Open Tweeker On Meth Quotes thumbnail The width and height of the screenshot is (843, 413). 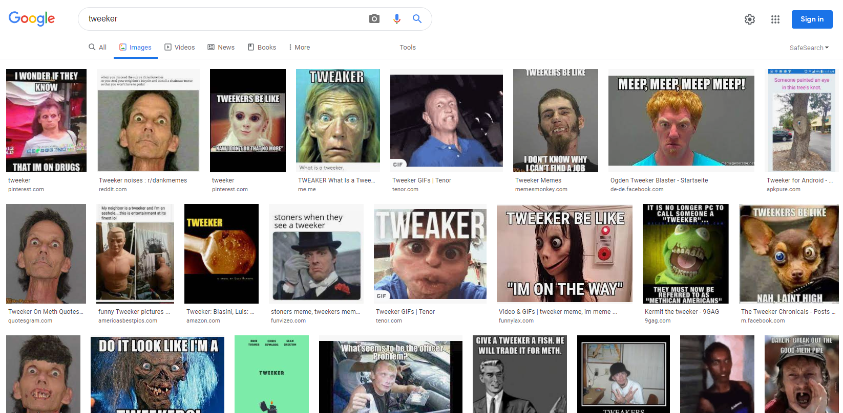click(46, 254)
